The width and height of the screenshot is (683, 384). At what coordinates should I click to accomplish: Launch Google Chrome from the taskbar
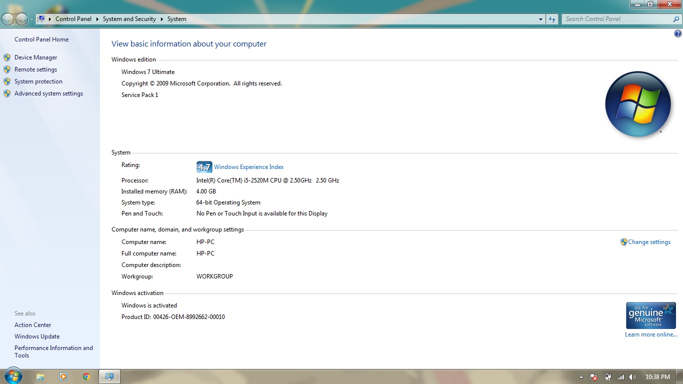tap(86, 376)
